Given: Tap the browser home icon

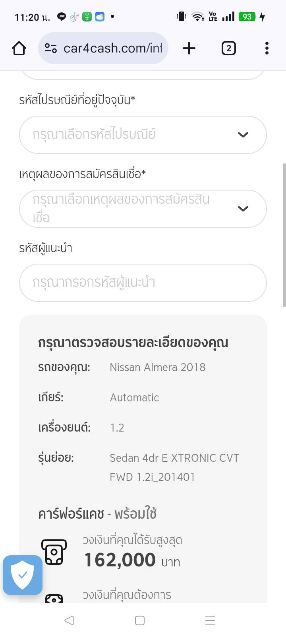Looking at the screenshot, I should click(19, 49).
